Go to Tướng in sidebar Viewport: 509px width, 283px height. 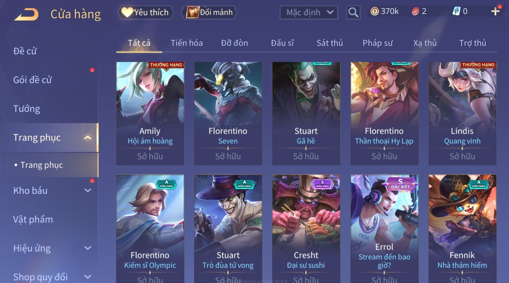coord(27,109)
